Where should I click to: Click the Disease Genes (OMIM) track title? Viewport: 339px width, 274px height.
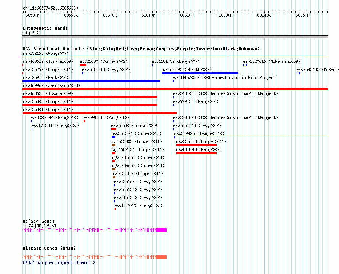(x=49, y=248)
